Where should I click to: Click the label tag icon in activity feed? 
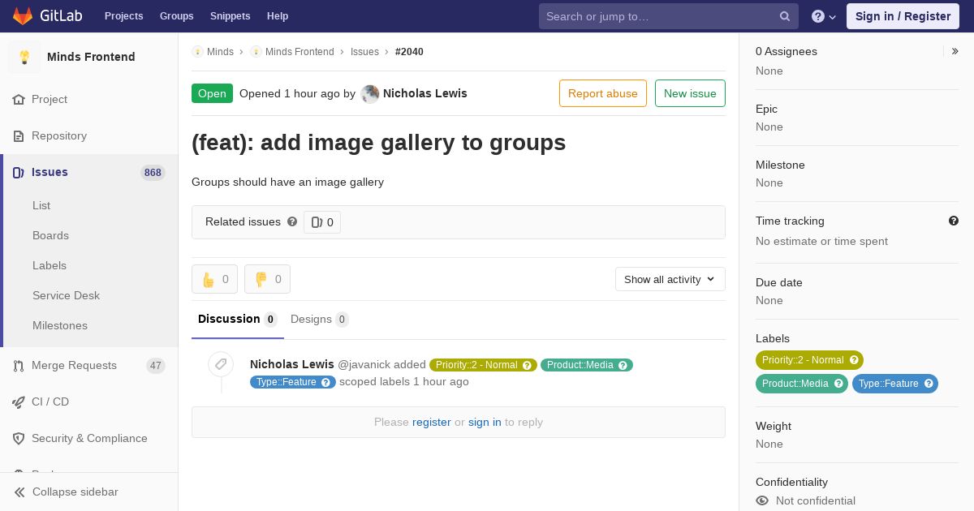[x=221, y=364]
